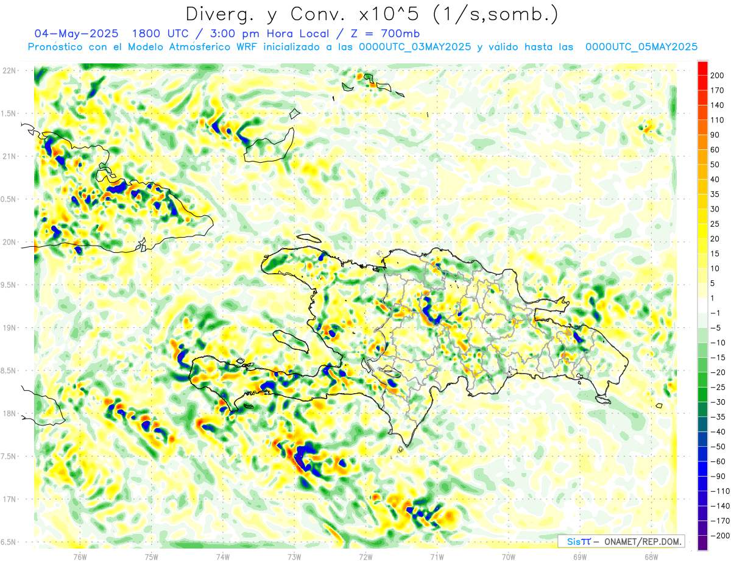Click the 'SisTT – ONAMET/REP.DOM.' credit box
This screenshot has width=731, height=565.
[x=621, y=541]
